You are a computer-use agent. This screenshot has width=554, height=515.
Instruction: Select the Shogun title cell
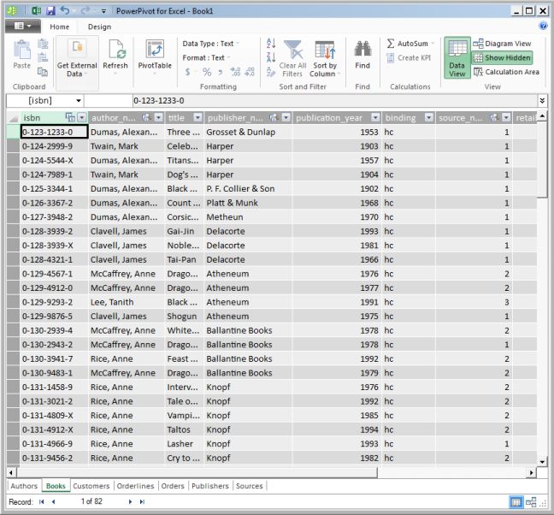point(184,317)
